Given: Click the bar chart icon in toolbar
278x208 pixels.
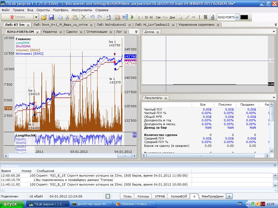Looking at the screenshot, I should pyautogui.click(x=117, y=17).
